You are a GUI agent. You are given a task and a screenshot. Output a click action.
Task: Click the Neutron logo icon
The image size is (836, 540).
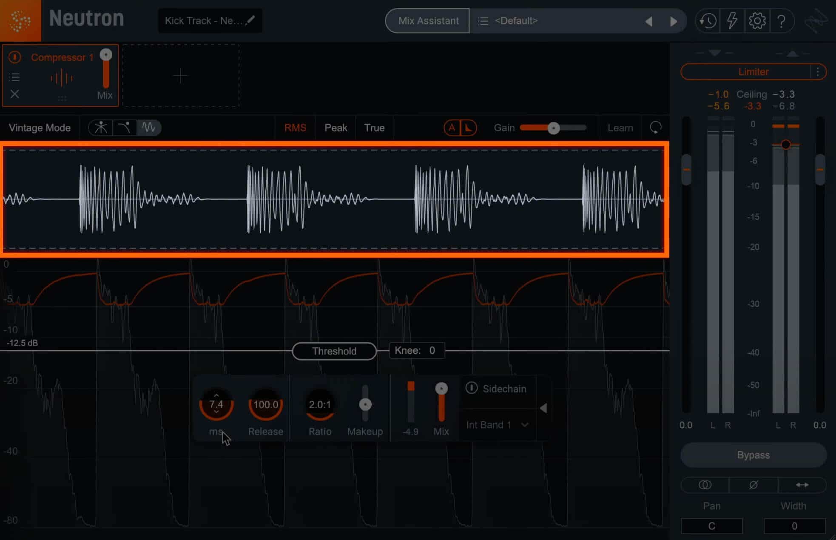(x=20, y=20)
